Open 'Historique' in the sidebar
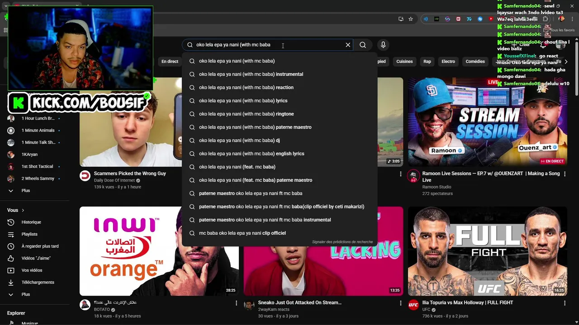The image size is (579, 325). [x=34, y=222]
